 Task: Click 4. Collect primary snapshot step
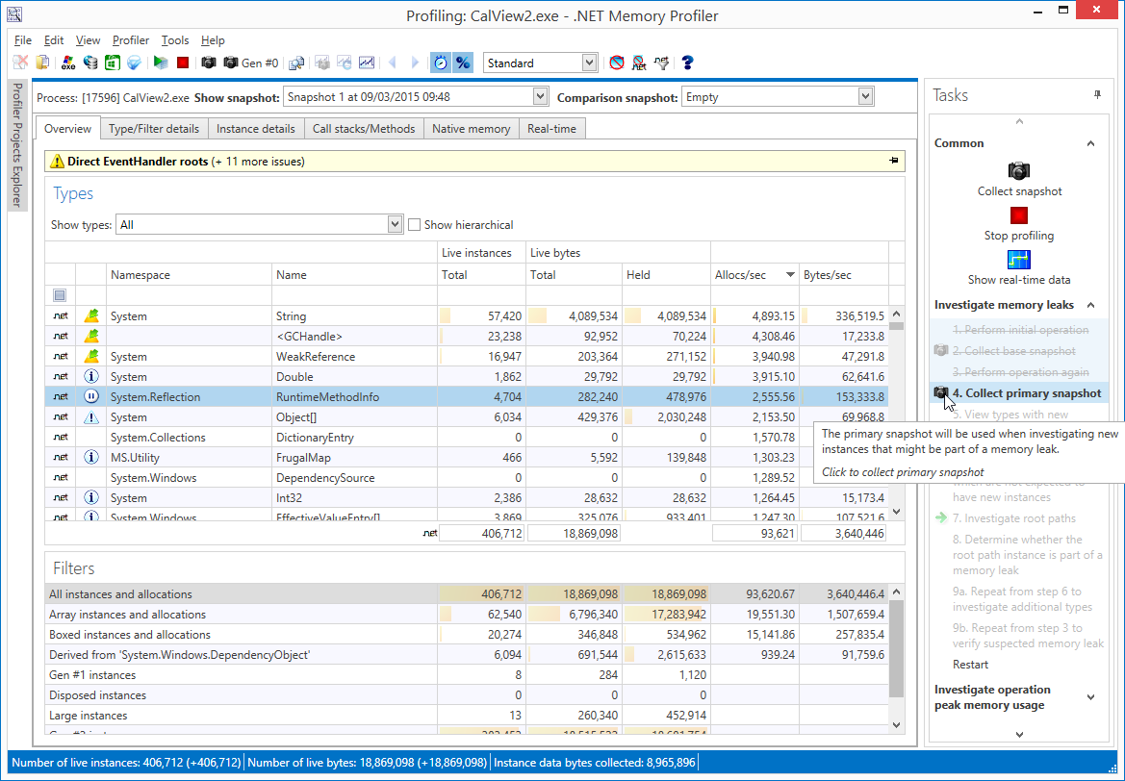pyautogui.click(x=1026, y=393)
